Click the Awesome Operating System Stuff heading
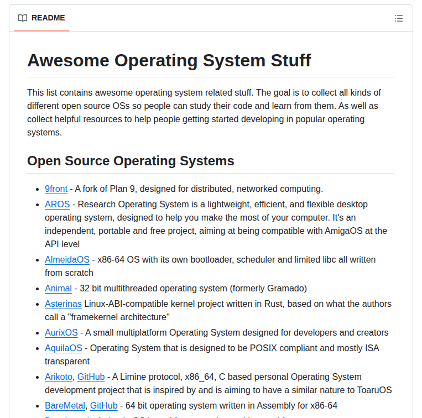422x418 pixels. click(x=169, y=60)
